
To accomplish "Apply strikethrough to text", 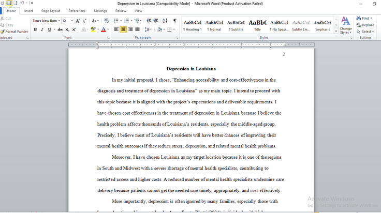I will coord(60,29).
